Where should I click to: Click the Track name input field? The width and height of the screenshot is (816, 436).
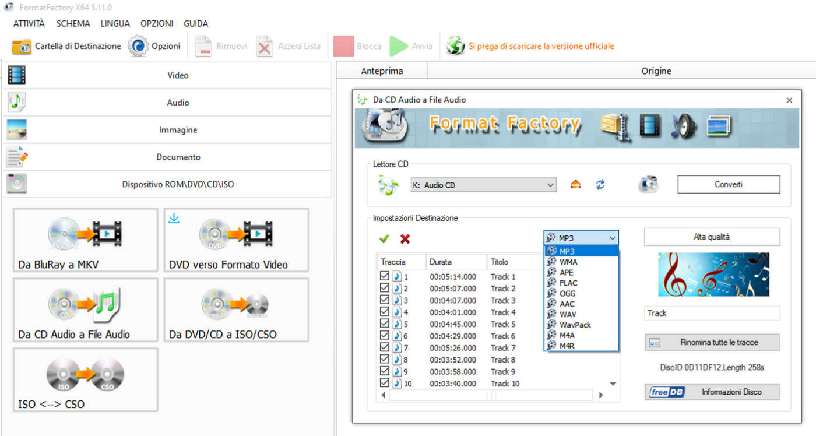pos(712,313)
